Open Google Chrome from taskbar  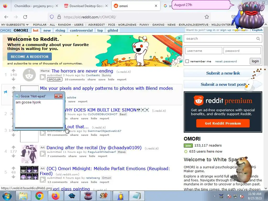(39, 196)
